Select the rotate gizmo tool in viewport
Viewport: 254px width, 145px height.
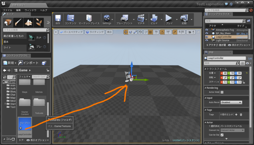coord(130,32)
